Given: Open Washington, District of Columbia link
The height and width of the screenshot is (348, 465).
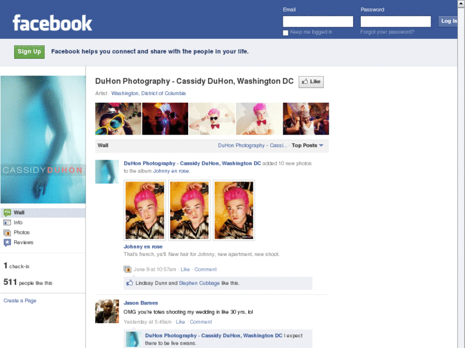Looking at the screenshot, I should pos(148,93).
